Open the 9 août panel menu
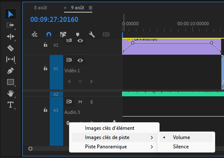 tap(91, 8)
